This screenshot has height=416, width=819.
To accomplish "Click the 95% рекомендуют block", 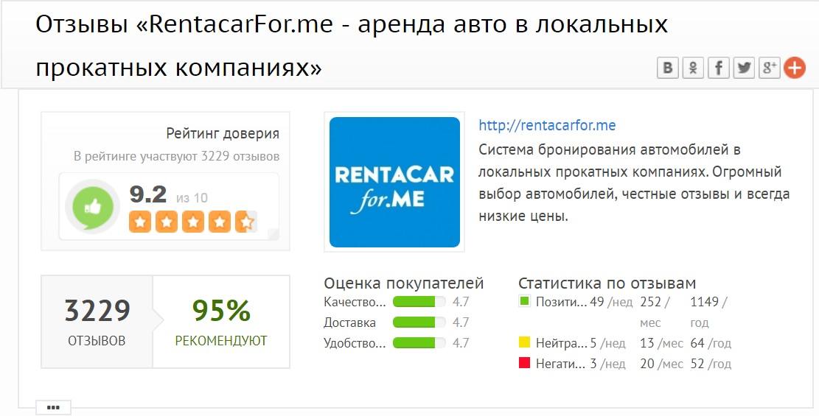I will [x=221, y=322].
